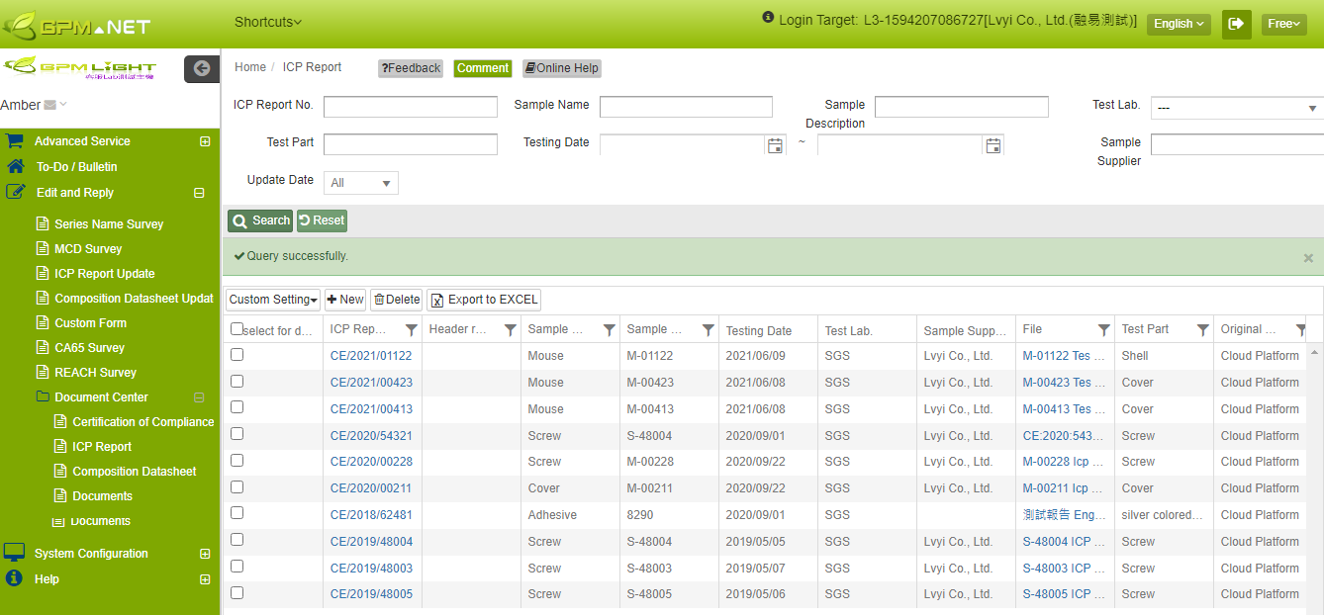This screenshot has height=615, width=1324.
Task: Select ICP Report in the Document Center
Action: (102, 446)
